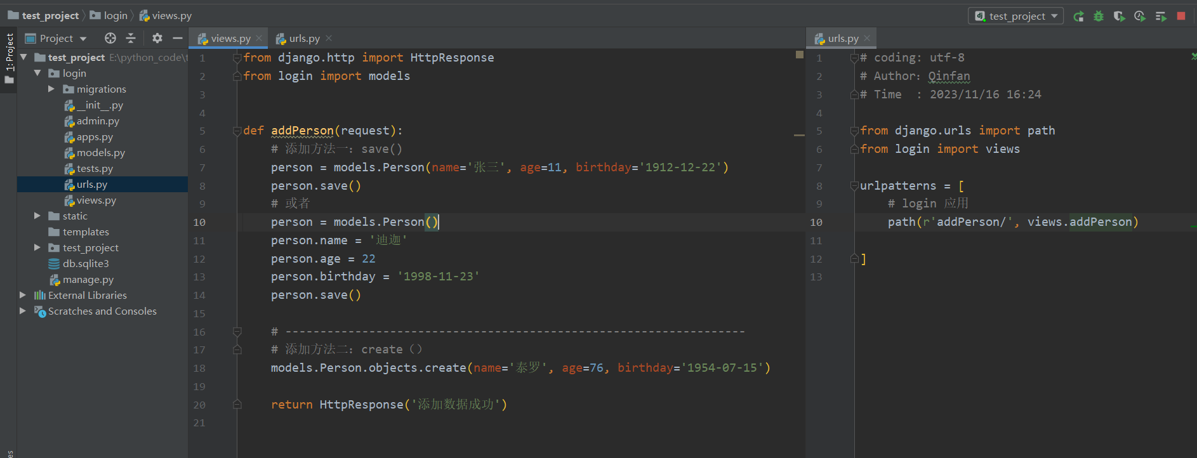Click addPerson function name in views.py
The width and height of the screenshot is (1197, 458).
pyautogui.click(x=302, y=131)
